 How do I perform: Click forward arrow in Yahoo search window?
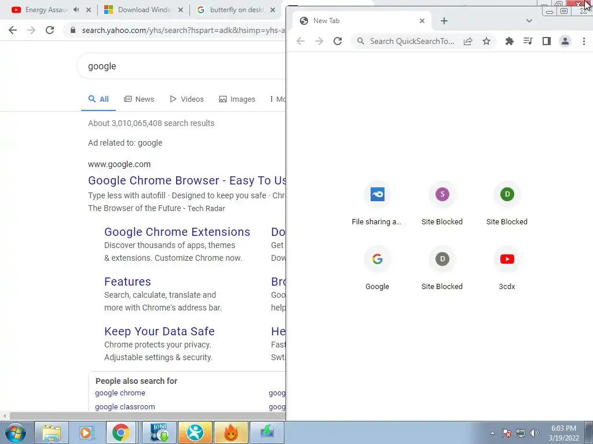coord(31,30)
